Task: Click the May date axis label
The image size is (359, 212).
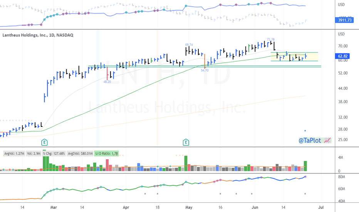Action: click(189, 207)
